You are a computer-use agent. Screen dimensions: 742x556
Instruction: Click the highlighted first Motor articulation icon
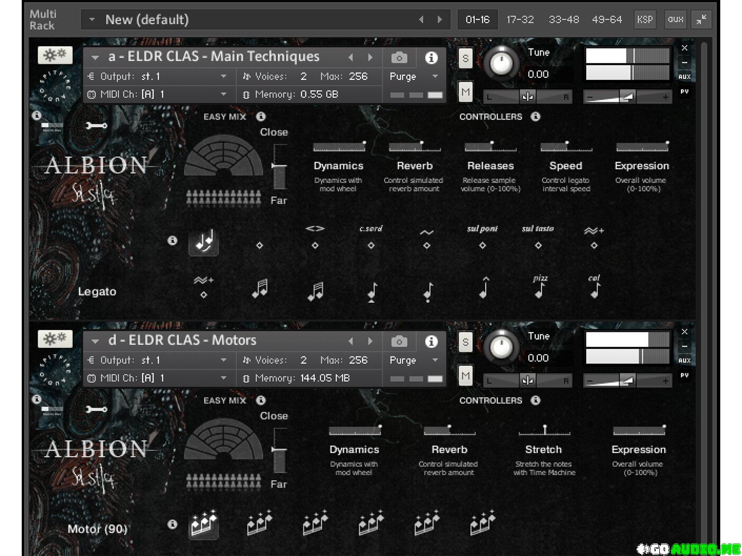[204, 524]
